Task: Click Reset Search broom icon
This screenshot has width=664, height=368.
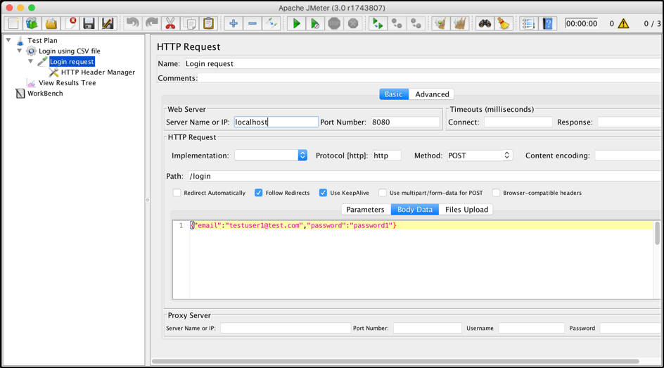Action: point(504,23)
